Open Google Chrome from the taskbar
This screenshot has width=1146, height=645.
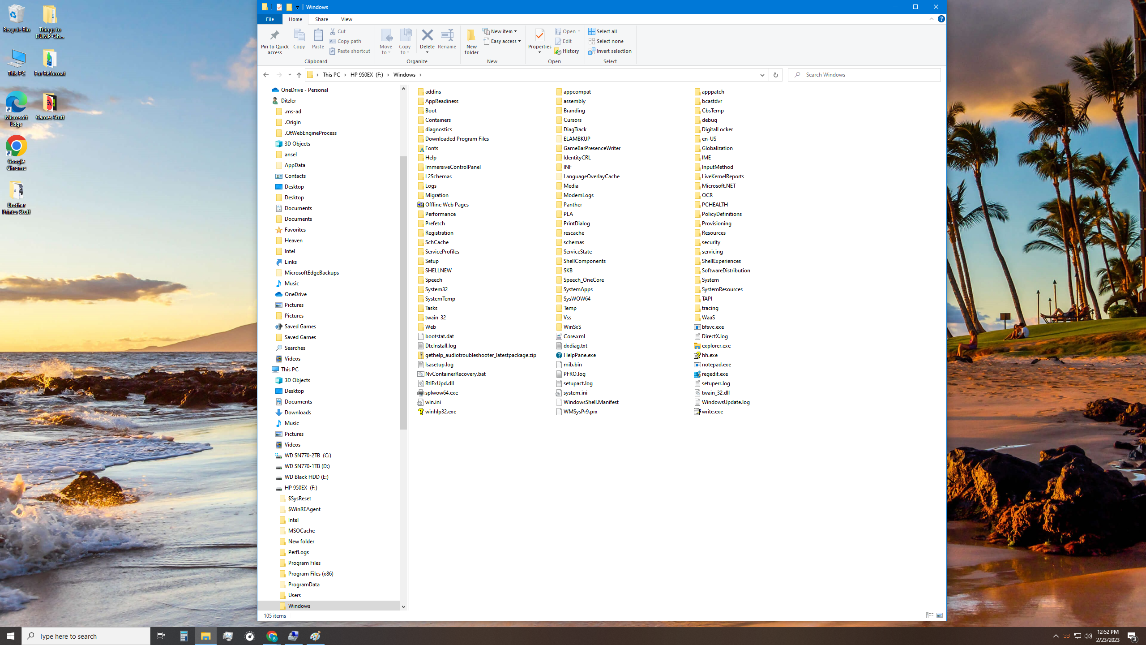[272, 636]
